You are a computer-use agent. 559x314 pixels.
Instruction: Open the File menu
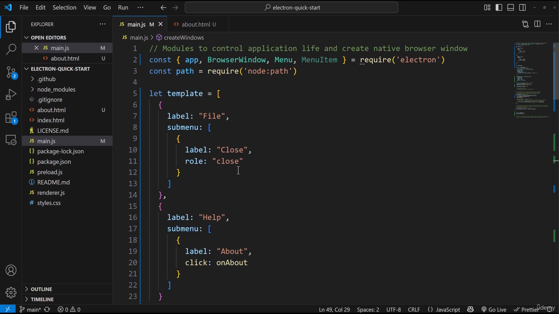pyautogui.click(x=24, y=8)
